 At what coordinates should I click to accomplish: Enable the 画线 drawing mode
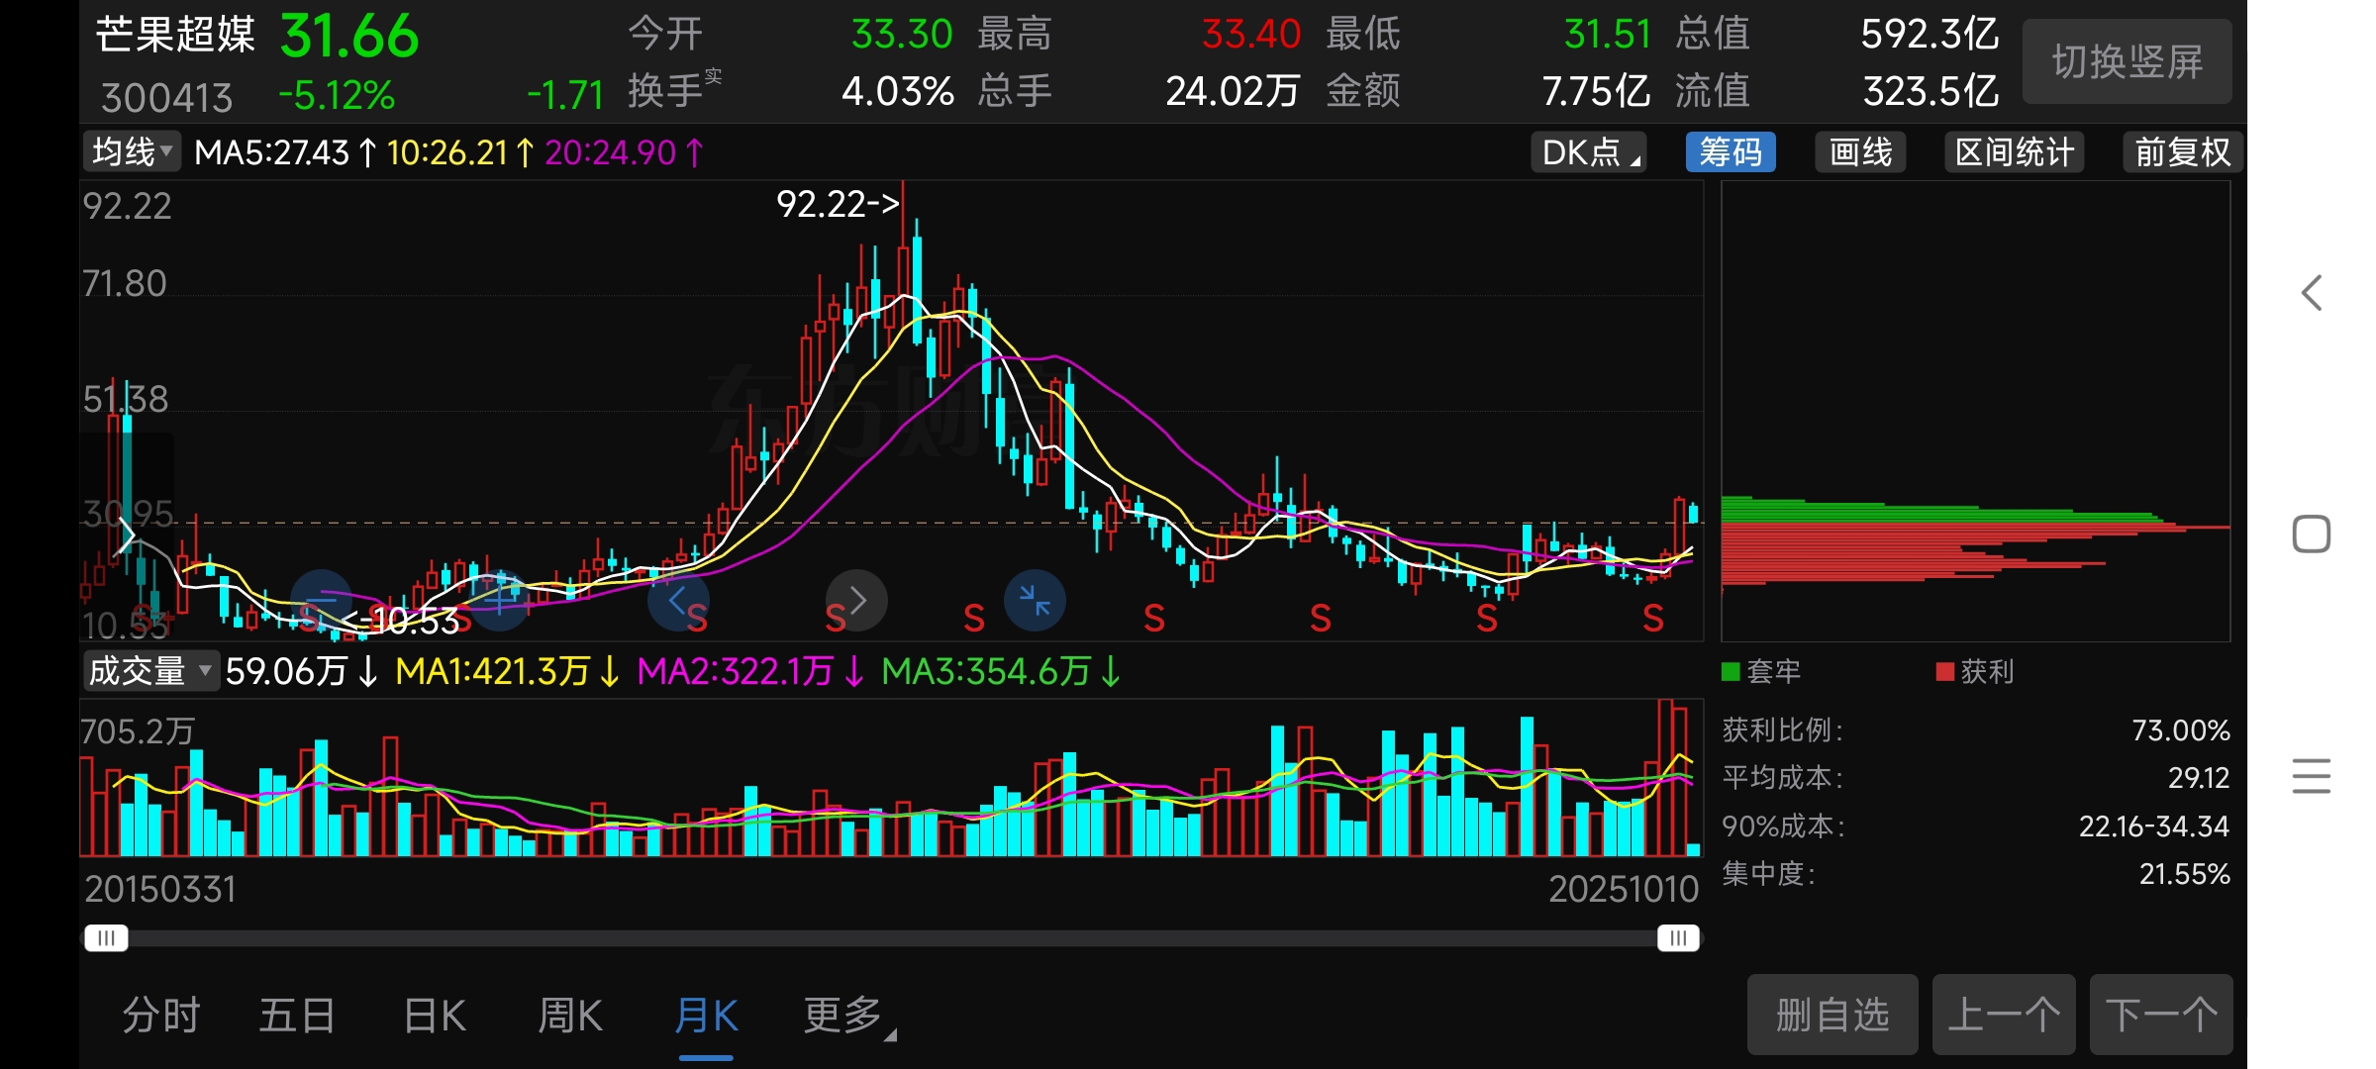coord(1860,152)
